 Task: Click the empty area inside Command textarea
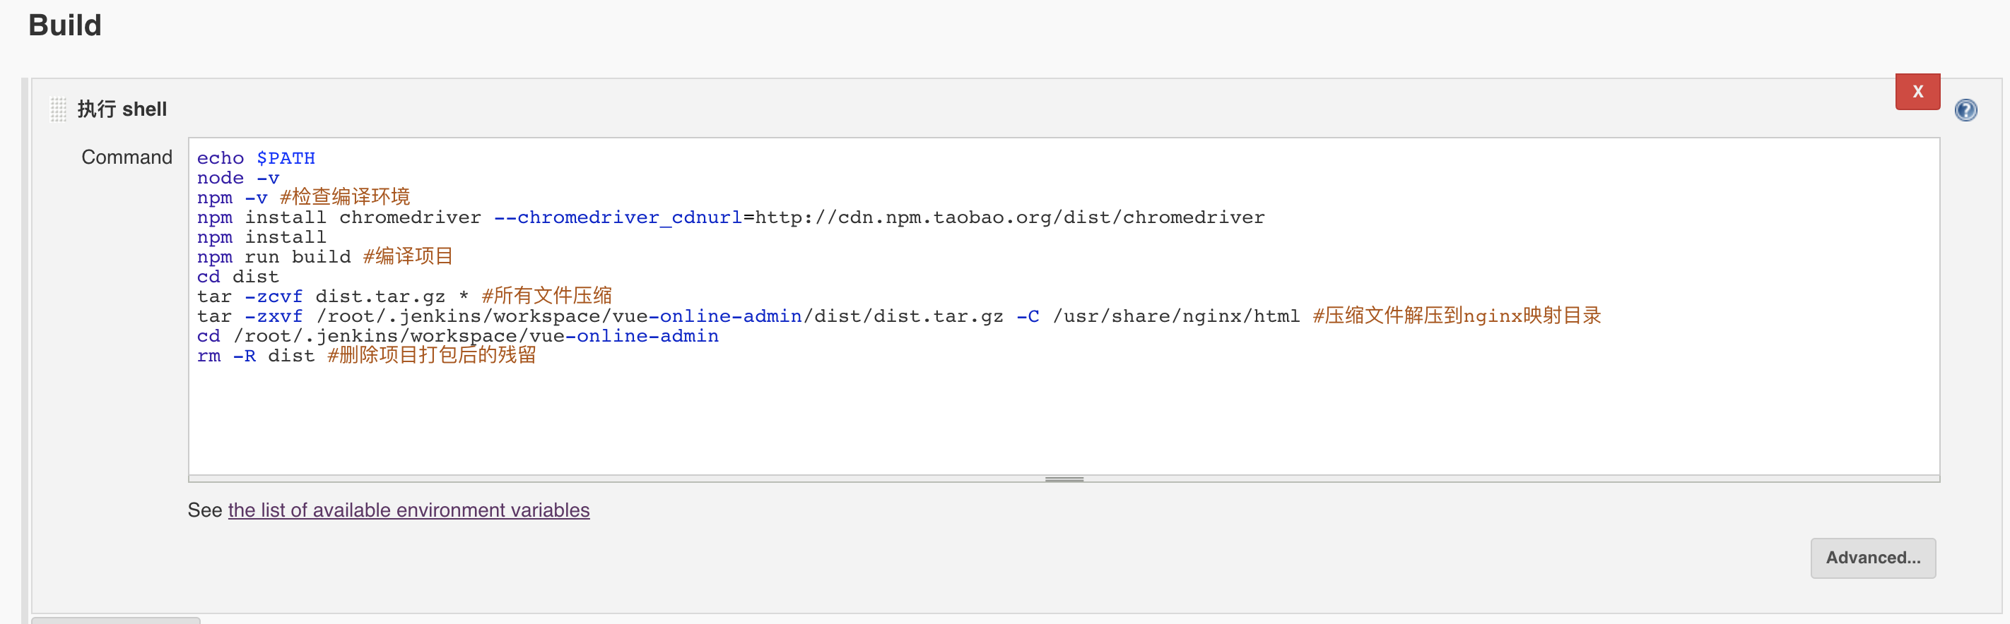point(1064,421)
